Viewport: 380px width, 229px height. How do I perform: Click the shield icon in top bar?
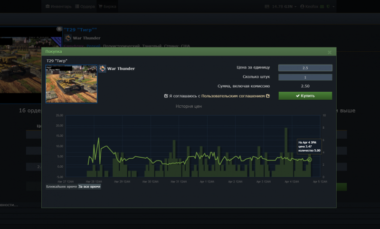(x=328, y=7)
